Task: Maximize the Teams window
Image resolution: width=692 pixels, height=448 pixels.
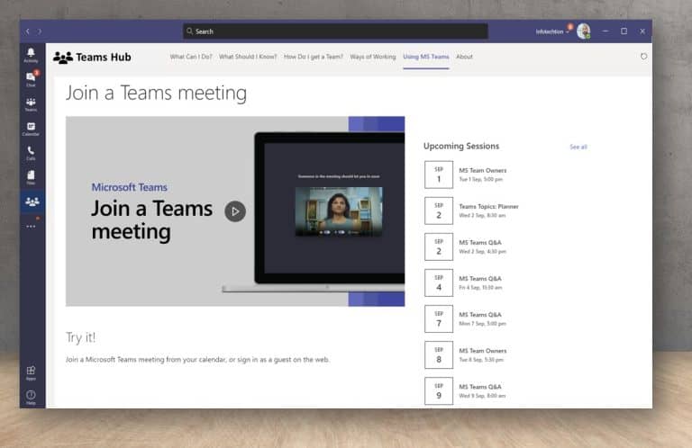Action: (624, 31)
